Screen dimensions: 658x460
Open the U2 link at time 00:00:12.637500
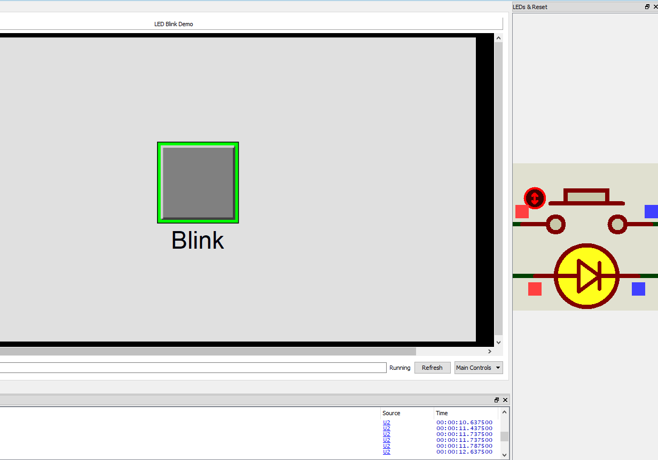coord(386,451)
